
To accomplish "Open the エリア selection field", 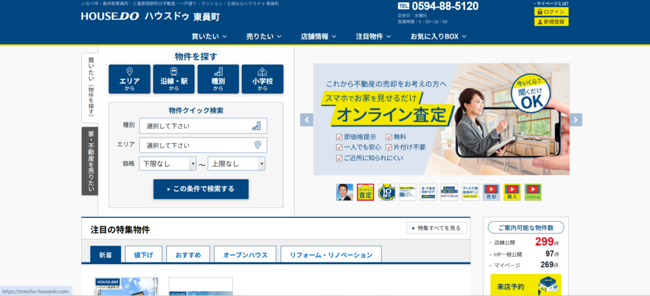I will (x=203, y=145).
